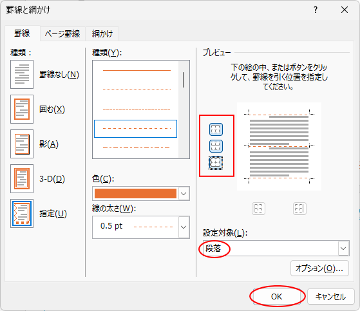
Task: Toggle the left border button below preview
Action: pyautogui.click(x=258, y=209)
